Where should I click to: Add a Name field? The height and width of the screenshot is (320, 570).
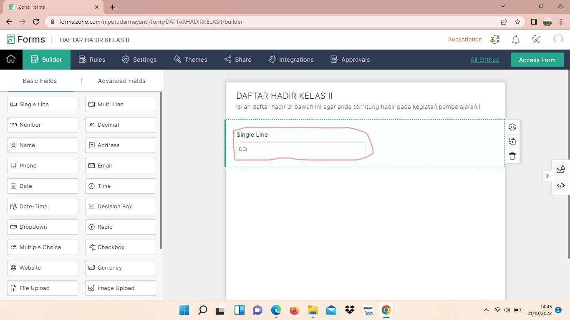pos(43,145)
